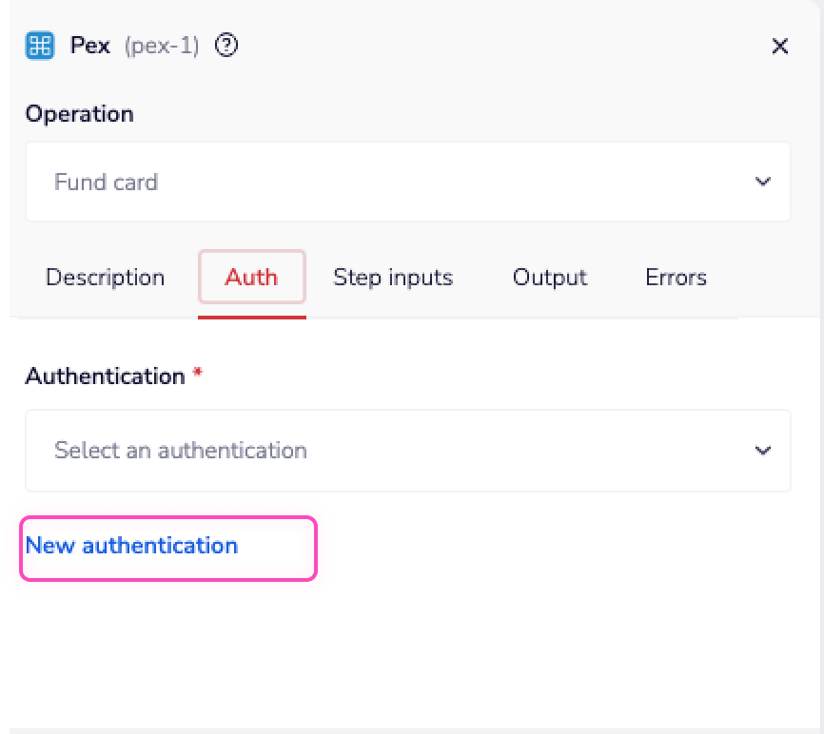Click the Fund card operation text

click(x=106, y=182)
